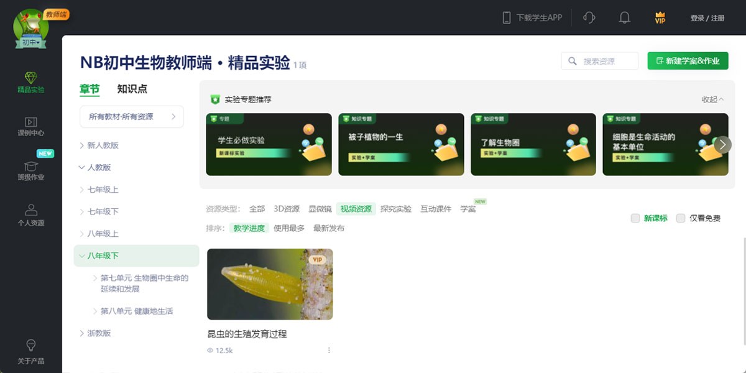Open the 精品实验 diamond icon in sidebar
The image size is (746, 373).
30,78
